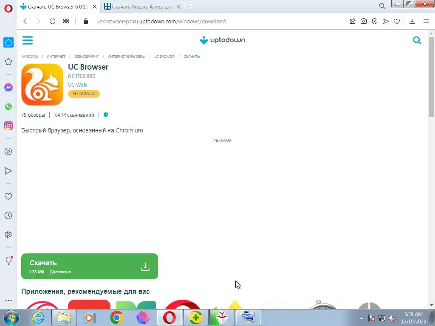Open the muted volume tray icon
The width and height of the screenshot is (435, 326).
[392, 318]
